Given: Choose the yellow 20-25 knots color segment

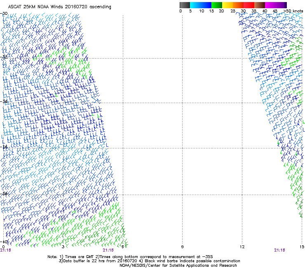Looking at the screenshot, I should pyautogui.click(x=228, y=5).
